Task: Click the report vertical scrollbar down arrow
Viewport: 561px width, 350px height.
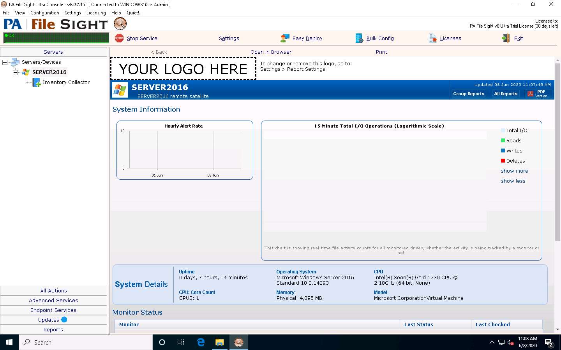Action: point(557,329)
